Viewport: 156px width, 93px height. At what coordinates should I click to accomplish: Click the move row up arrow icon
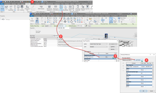point(123,63)
